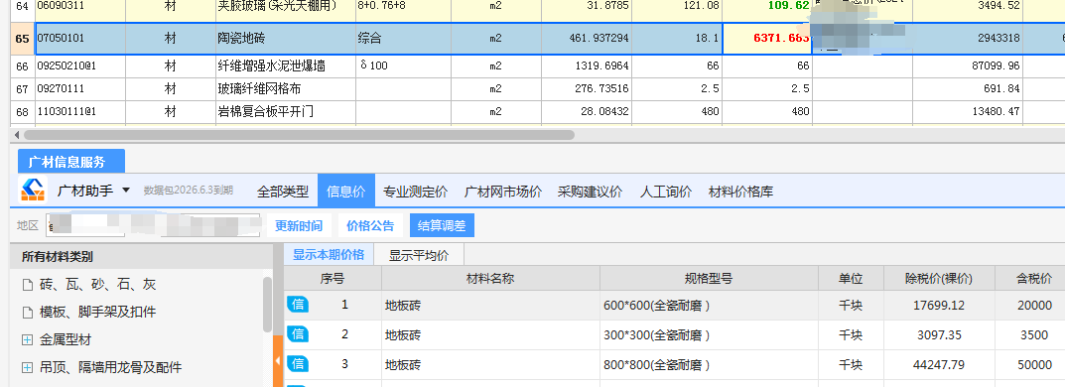
Task: Click the 50000 tax-inclusive price cell
Action: (x=1030, y=364)
